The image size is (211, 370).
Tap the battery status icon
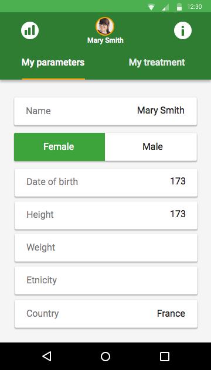point(179,7)
